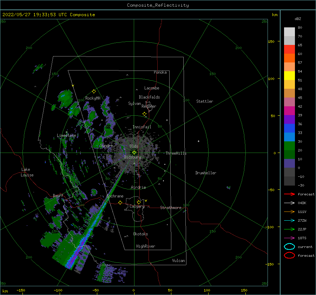Click the Innisfail label
The width and height of the screenshot is (316, 295).
142,127
